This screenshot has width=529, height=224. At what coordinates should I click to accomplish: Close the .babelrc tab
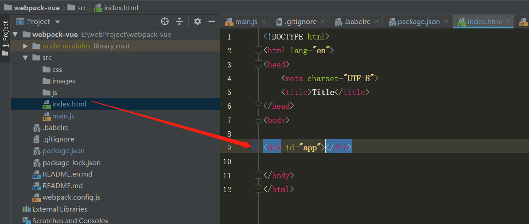[376, 22]
